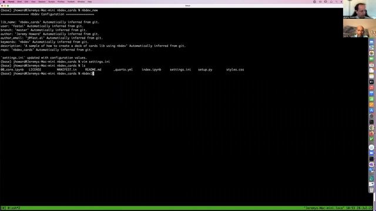376x211 pixels.
Task: Open the Scripts menu
Action: click(51, 2)
